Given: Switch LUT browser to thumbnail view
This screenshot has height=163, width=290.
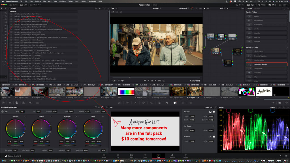Looking at the screenshot, I should click(x=96, y=8).
